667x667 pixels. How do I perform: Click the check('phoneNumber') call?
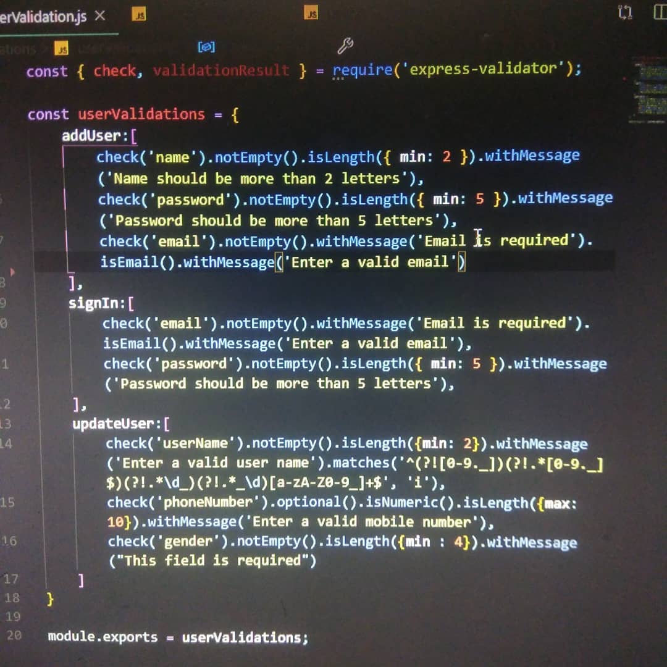click(x=188, y=502)
